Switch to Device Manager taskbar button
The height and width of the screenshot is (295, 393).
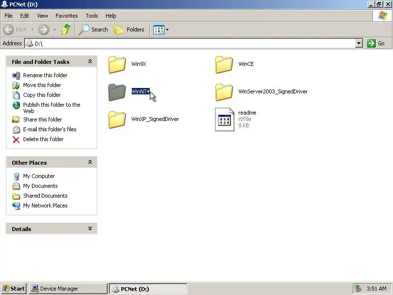click(68, 289)
